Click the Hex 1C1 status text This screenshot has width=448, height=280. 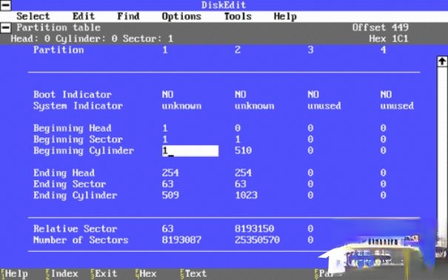click(x=389, y=39)
